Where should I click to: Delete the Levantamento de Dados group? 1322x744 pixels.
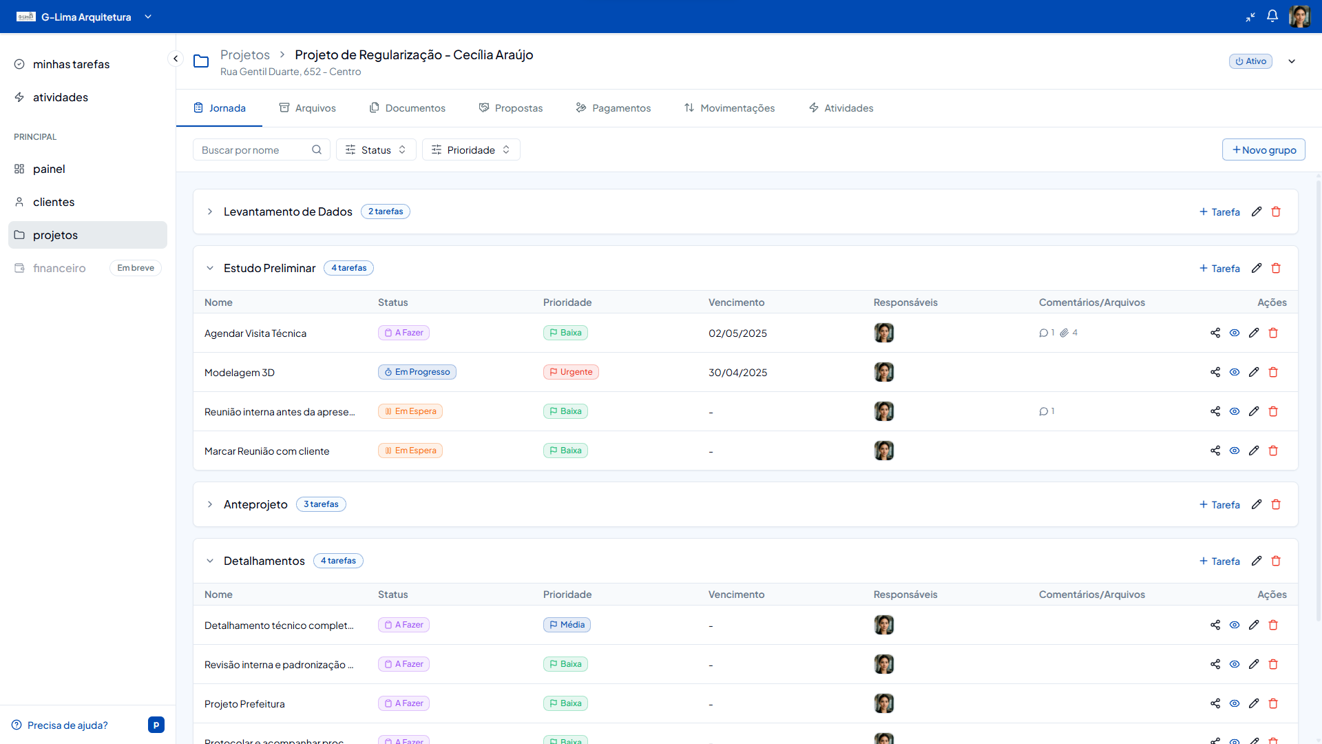(x=1276, y=211)
